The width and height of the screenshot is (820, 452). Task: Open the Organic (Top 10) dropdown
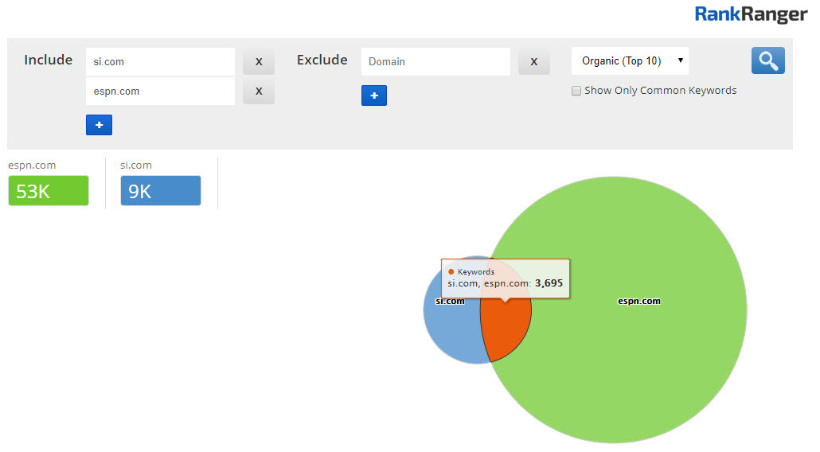[630, 61]
